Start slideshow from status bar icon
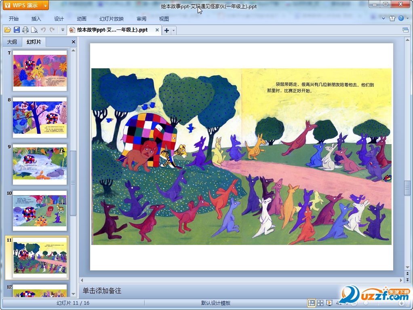413x310 pixels. point(329,303)
